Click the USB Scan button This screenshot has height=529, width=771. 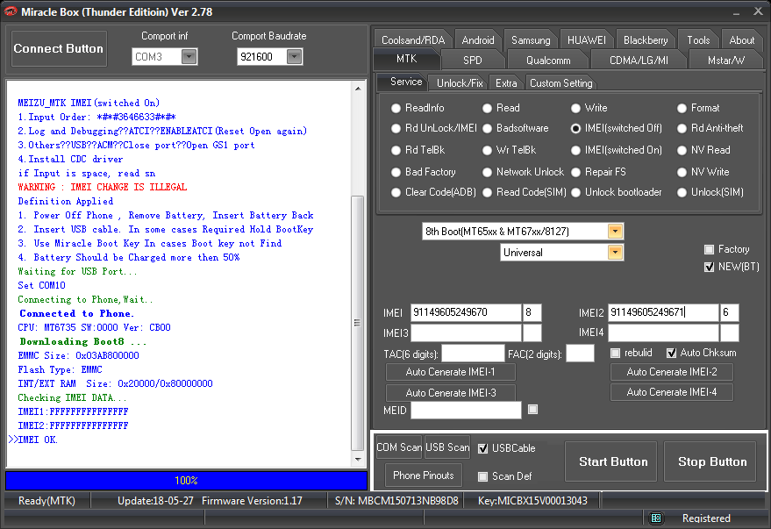[x=447, y=447]
